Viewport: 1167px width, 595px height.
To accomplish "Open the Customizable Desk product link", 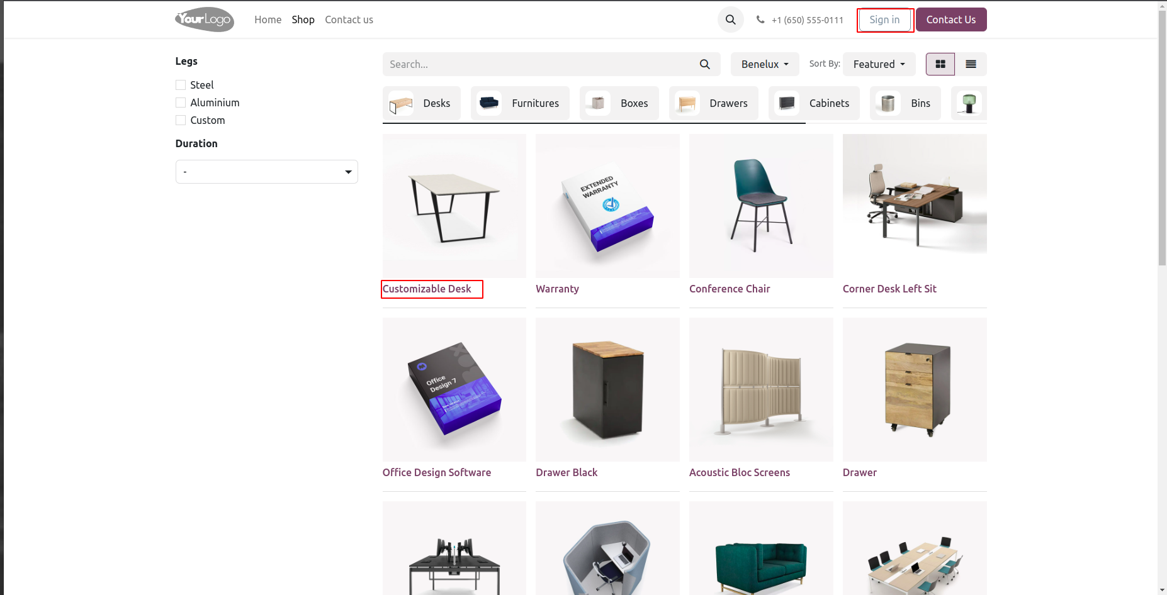I will coord(427,289).
